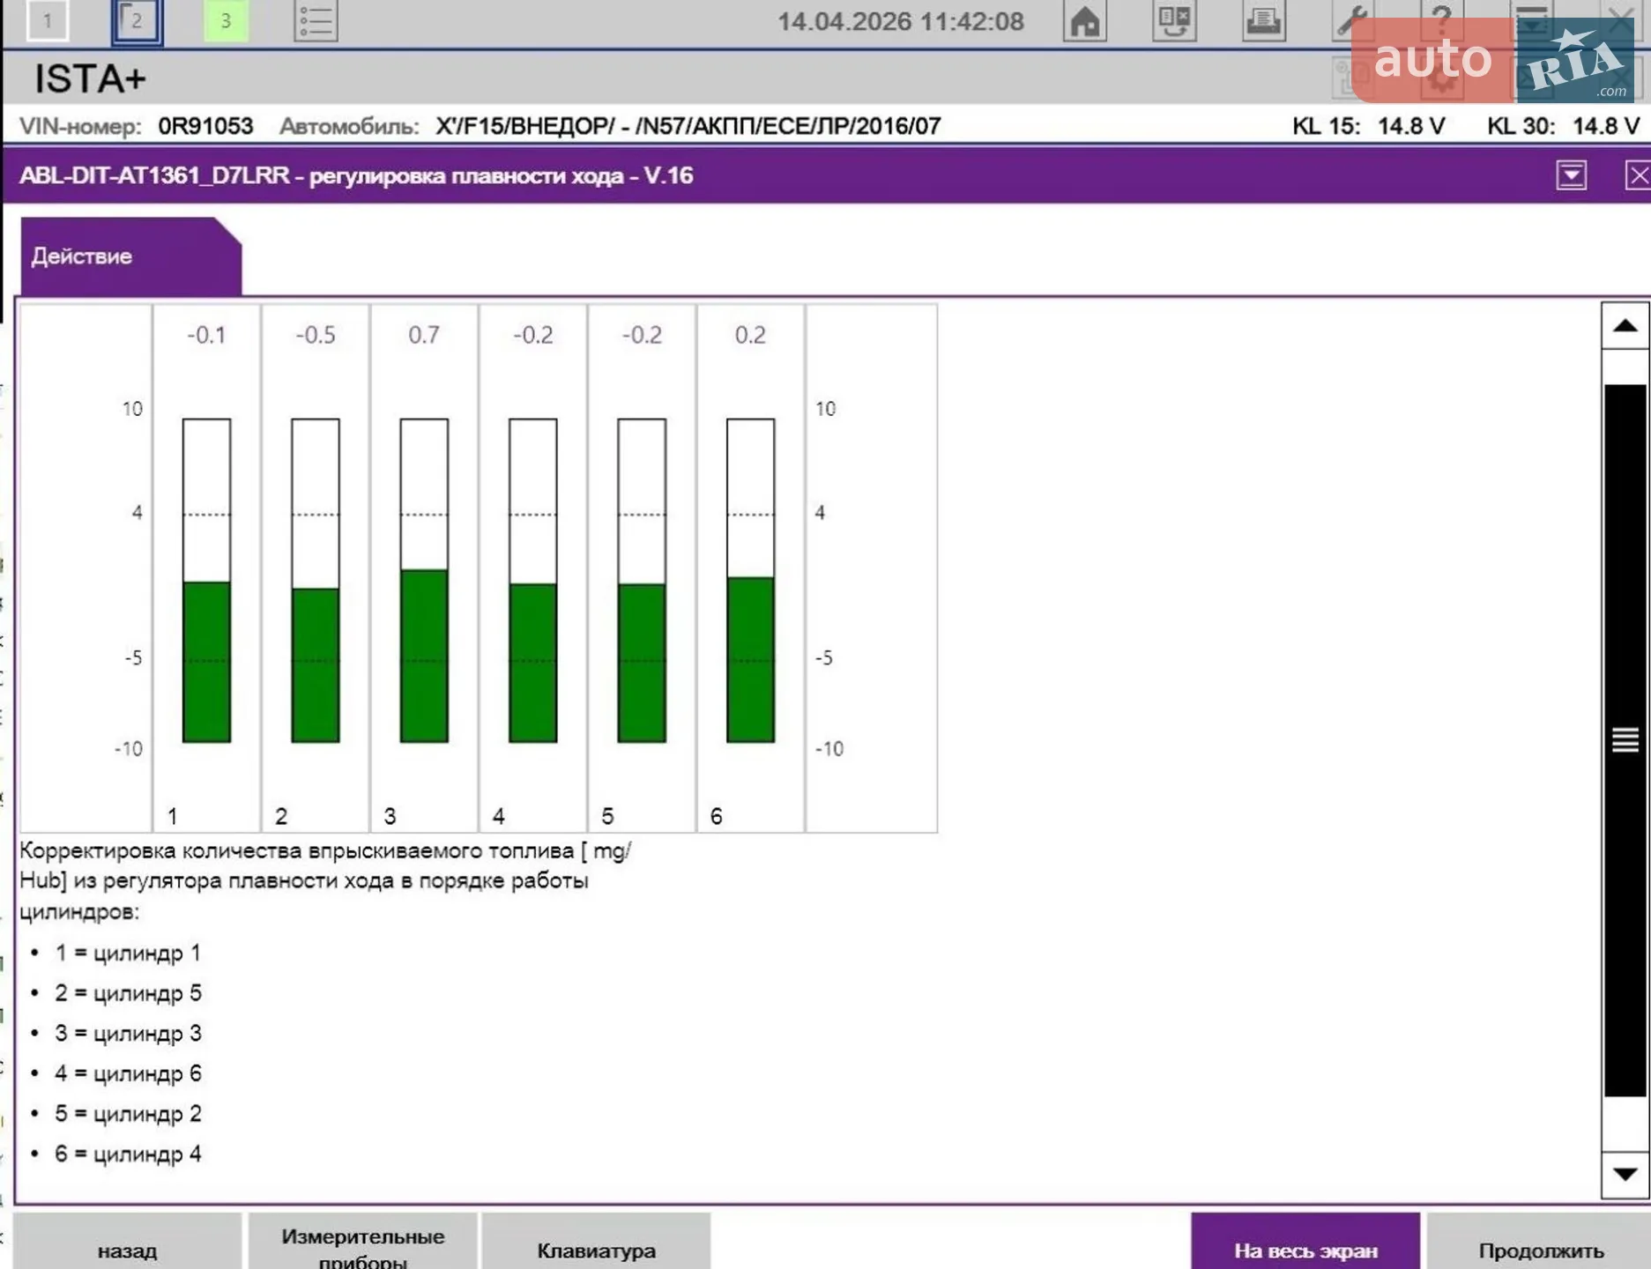Click the cylinder 1 green bar
The width and height of the screenshot is (1651, 1269).
(206, 661)
